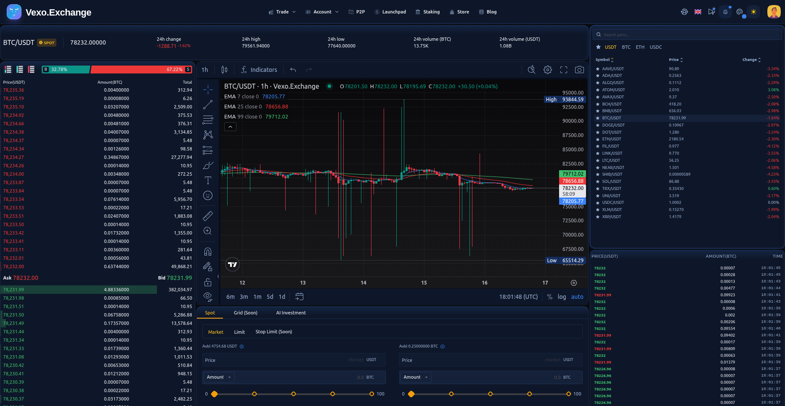Open the Launchpad page
Screen dimensions: 785x406
(390, 12)
